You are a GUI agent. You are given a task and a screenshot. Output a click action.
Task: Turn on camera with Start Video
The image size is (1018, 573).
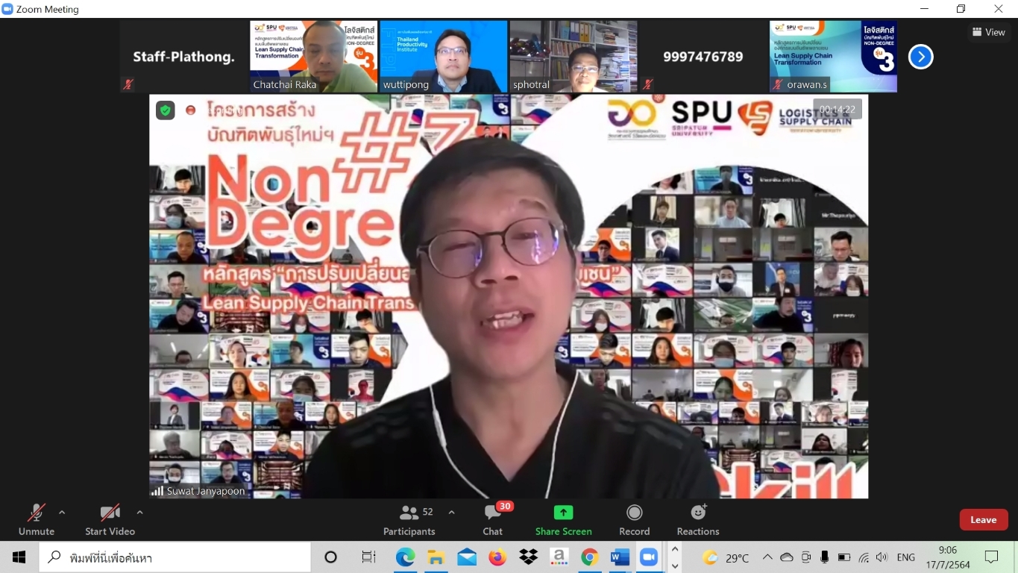point(110,519)
